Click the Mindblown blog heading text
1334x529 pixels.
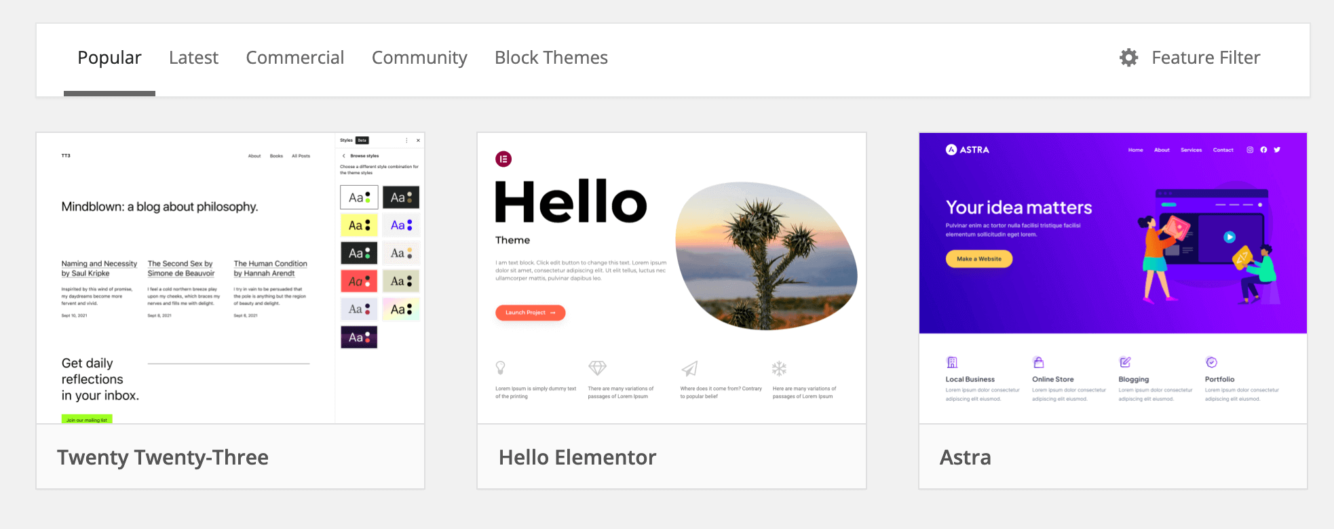(159, 207)
